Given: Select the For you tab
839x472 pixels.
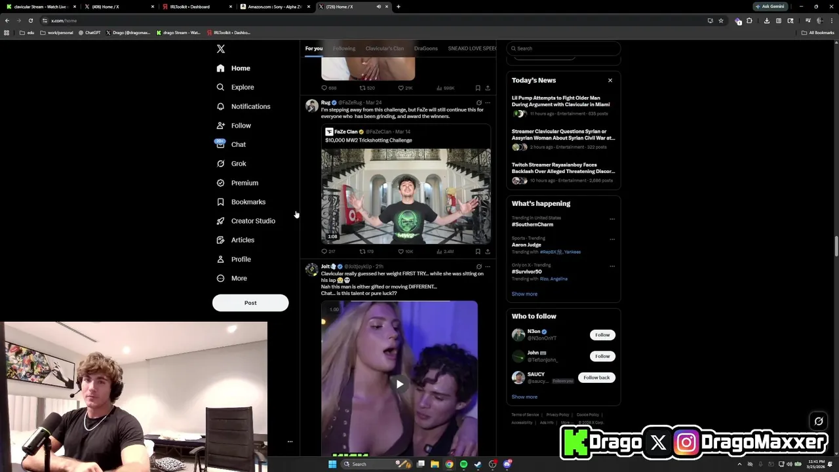Looking at the screenshot, I should pyautogui.click(x=314, y=49).
